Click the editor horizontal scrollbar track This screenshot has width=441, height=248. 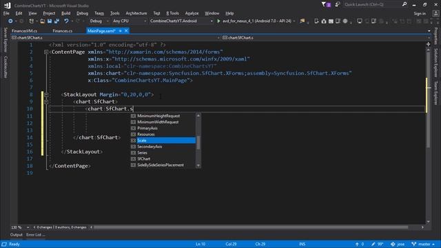(x=256, y=227)
